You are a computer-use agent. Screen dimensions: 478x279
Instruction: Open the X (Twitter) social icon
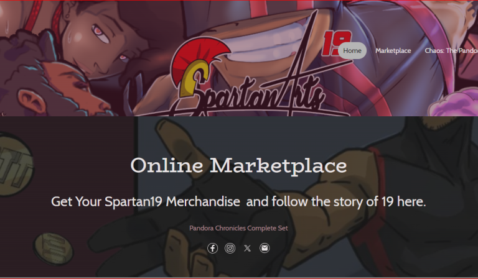pos(247,249)
